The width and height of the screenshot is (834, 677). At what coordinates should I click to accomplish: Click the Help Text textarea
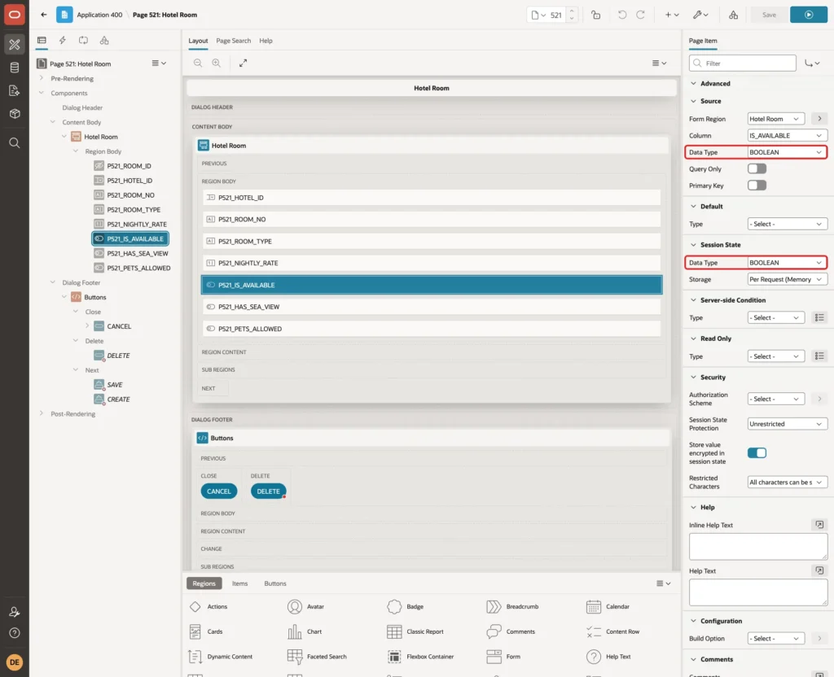click(x=758, y=592)
